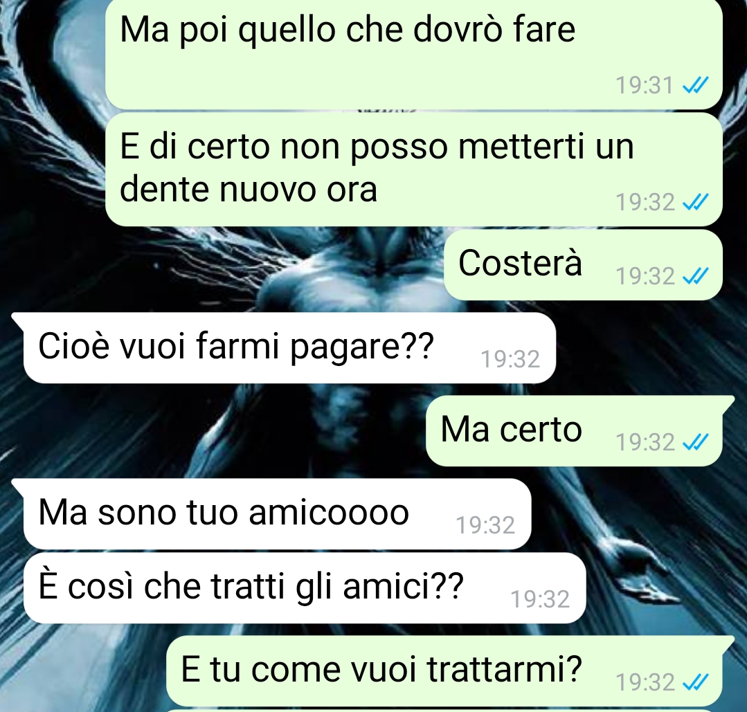The height and width of the screenshot is (712, 747).
Task: Tap the 19:32 timestamp next to 'Costerà'
Action: [645, 276]
